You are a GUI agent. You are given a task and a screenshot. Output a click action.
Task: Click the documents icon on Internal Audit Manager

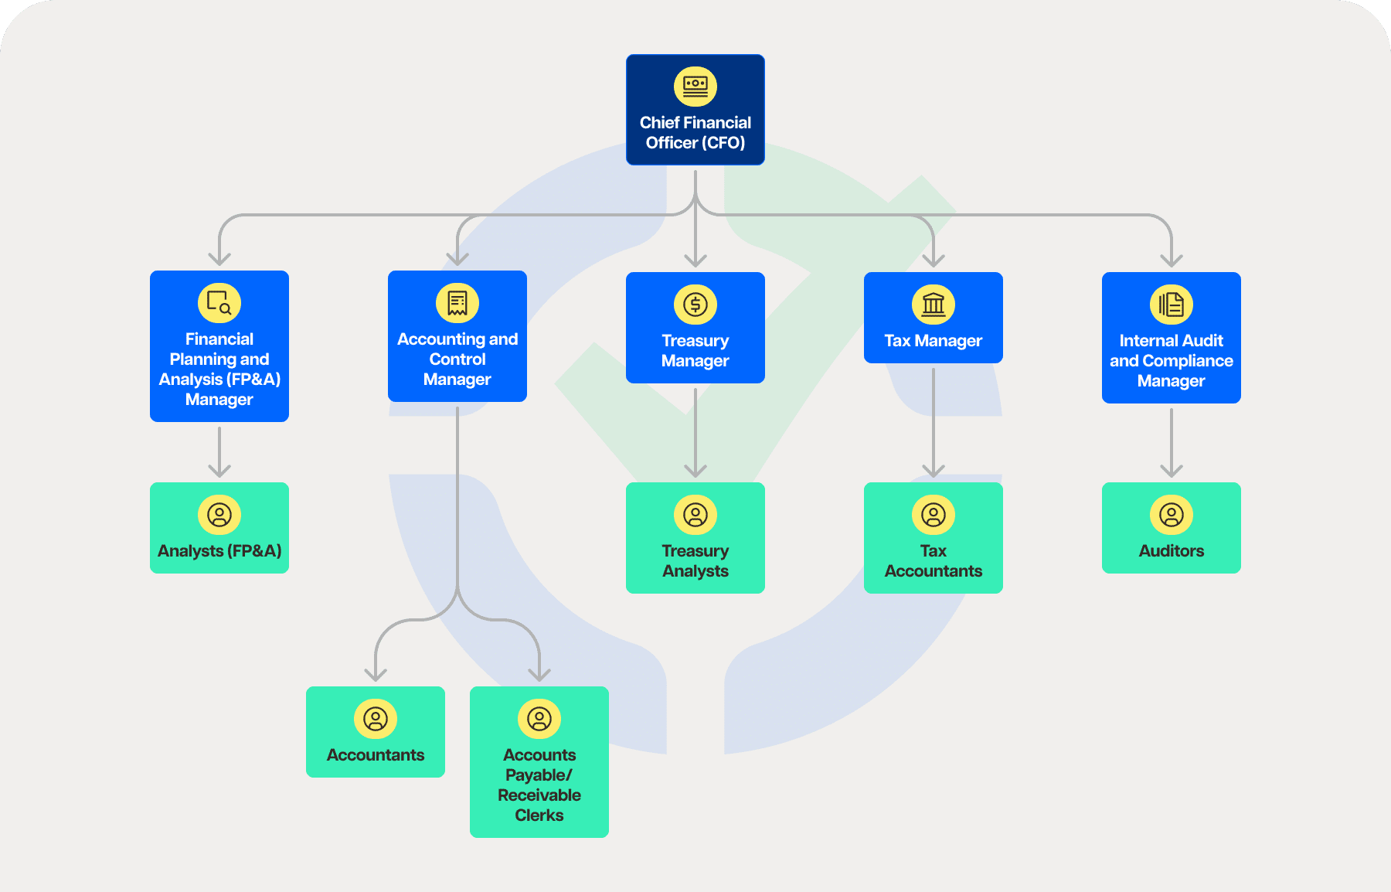tap(1171, 305)
